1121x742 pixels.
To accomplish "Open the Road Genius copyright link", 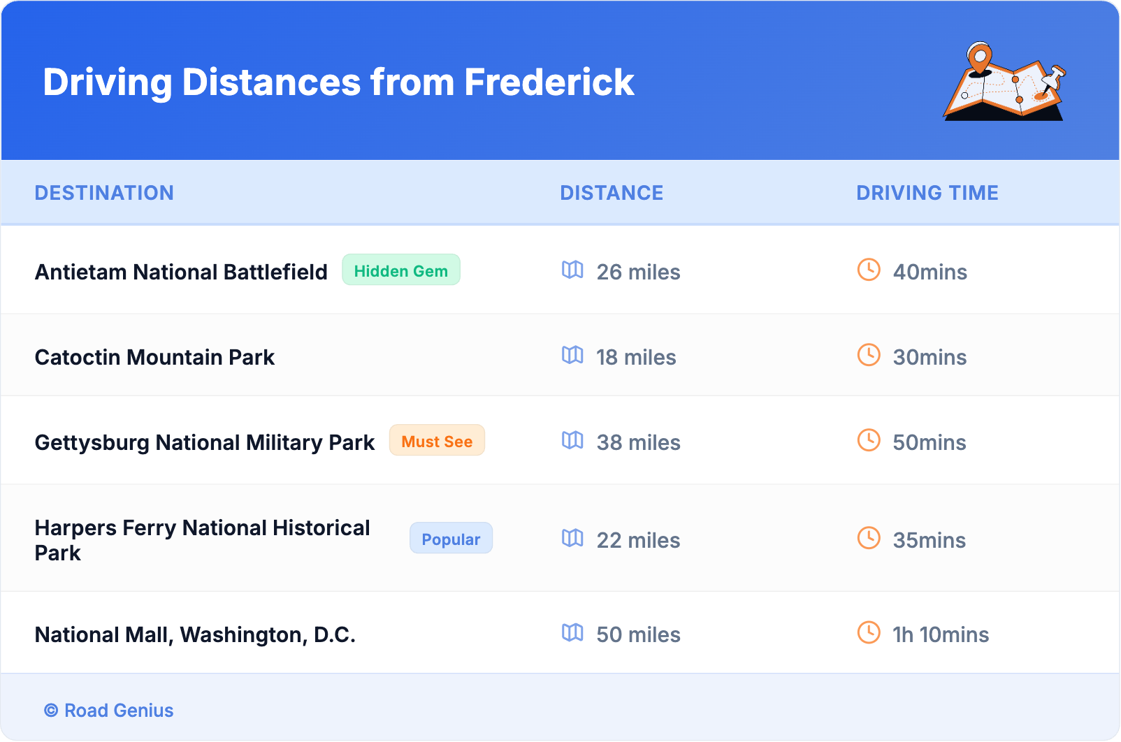I will (x=109, y=711).
